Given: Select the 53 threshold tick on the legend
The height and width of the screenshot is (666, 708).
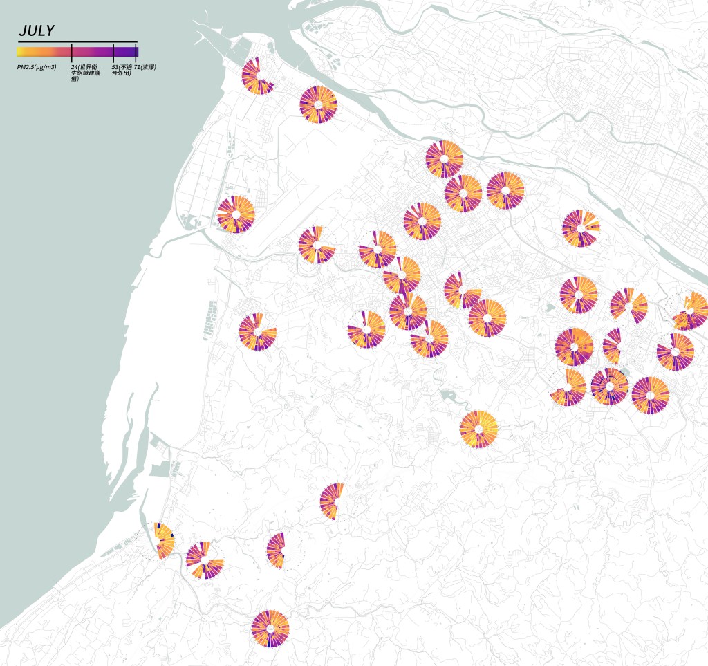Looking at the screenshot, I should point(113,52).
